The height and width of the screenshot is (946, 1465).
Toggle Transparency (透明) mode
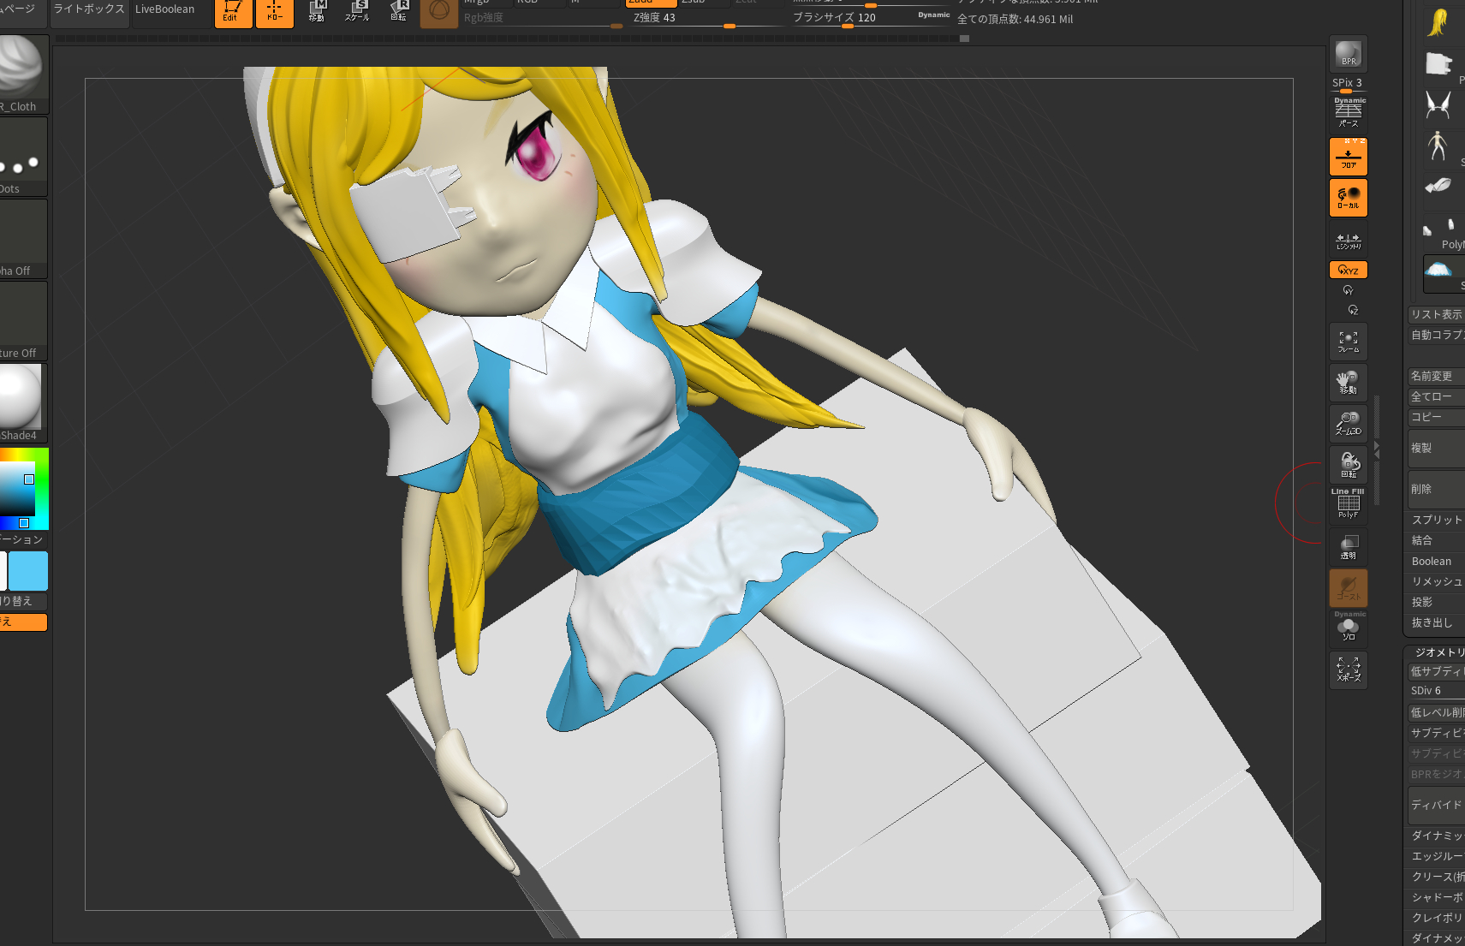click(1349, 546)
